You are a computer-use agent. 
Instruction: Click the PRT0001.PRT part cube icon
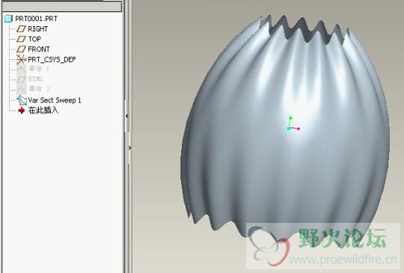click(8, 19)
